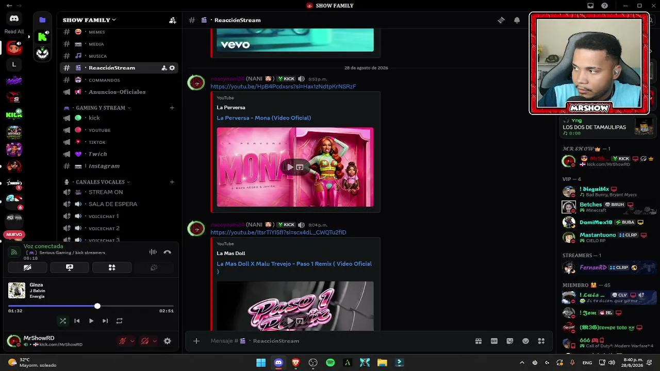Toggle repeat for Spotify playback
660x371 pixels.
119,321
